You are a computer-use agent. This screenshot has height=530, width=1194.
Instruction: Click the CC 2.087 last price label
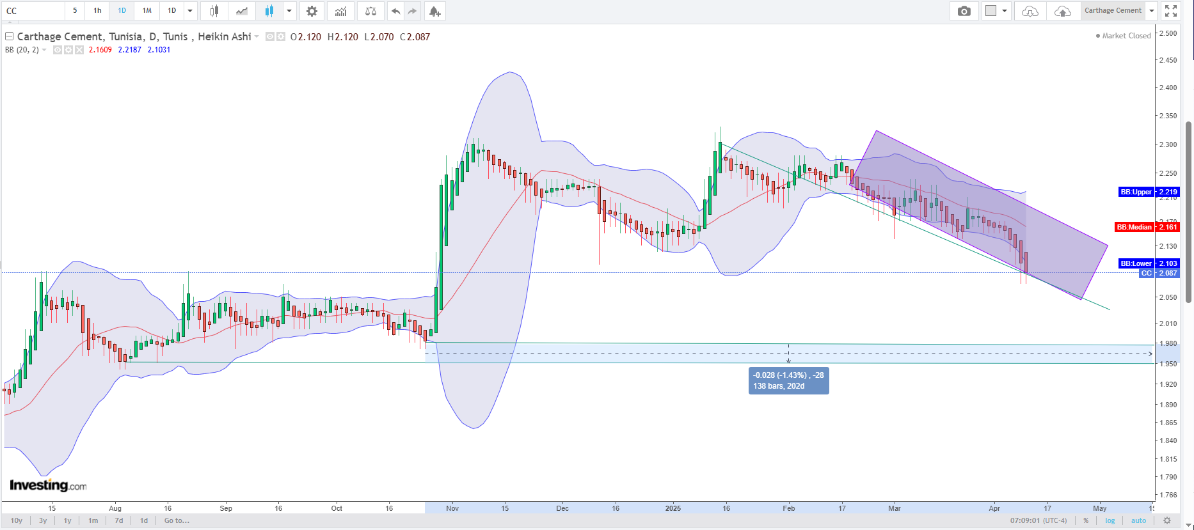pos(1159,273)
